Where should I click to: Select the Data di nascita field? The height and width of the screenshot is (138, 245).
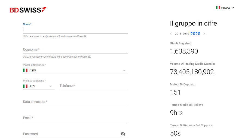tap(75, 102)
